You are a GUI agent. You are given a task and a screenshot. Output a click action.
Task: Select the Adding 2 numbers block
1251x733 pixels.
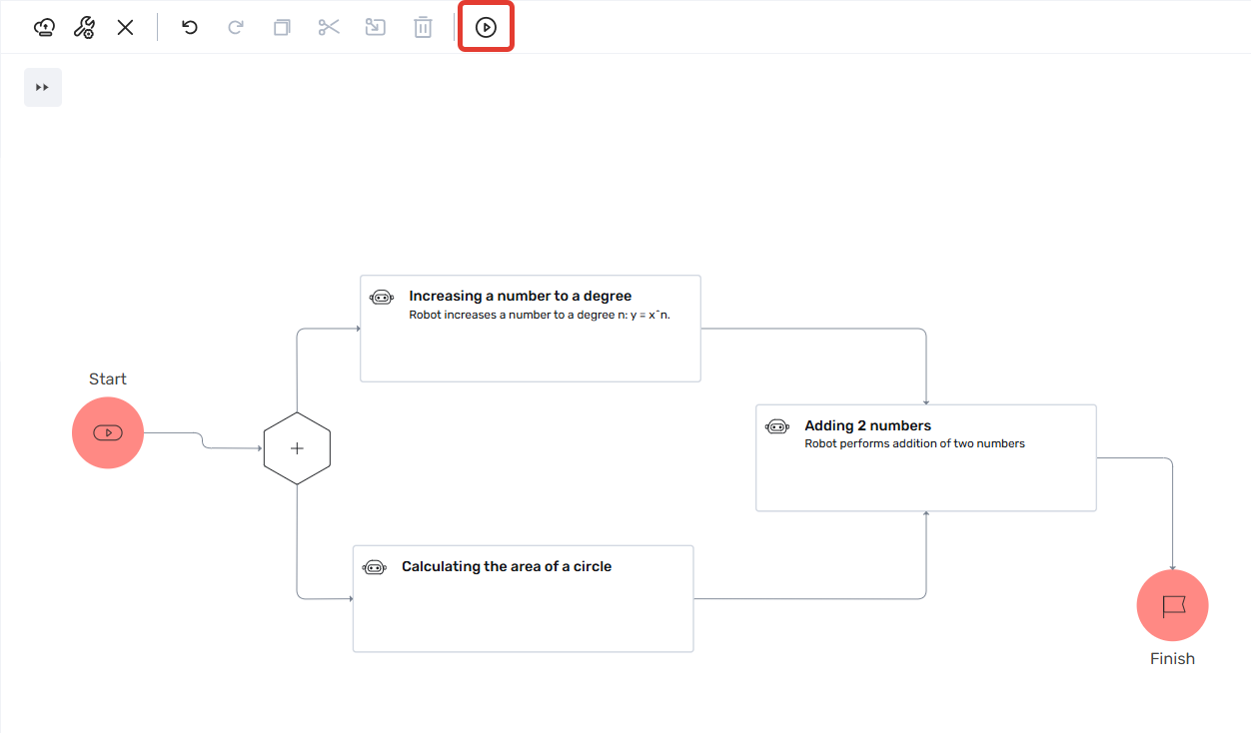pyautogui.click(x=926, y=458)
